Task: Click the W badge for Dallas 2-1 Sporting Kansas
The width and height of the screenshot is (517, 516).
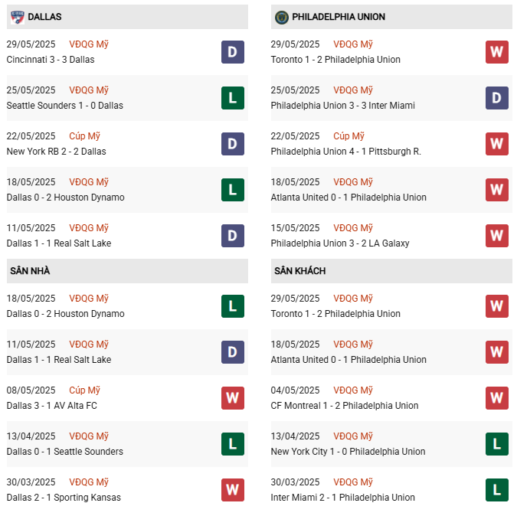Action: [232, 490]
